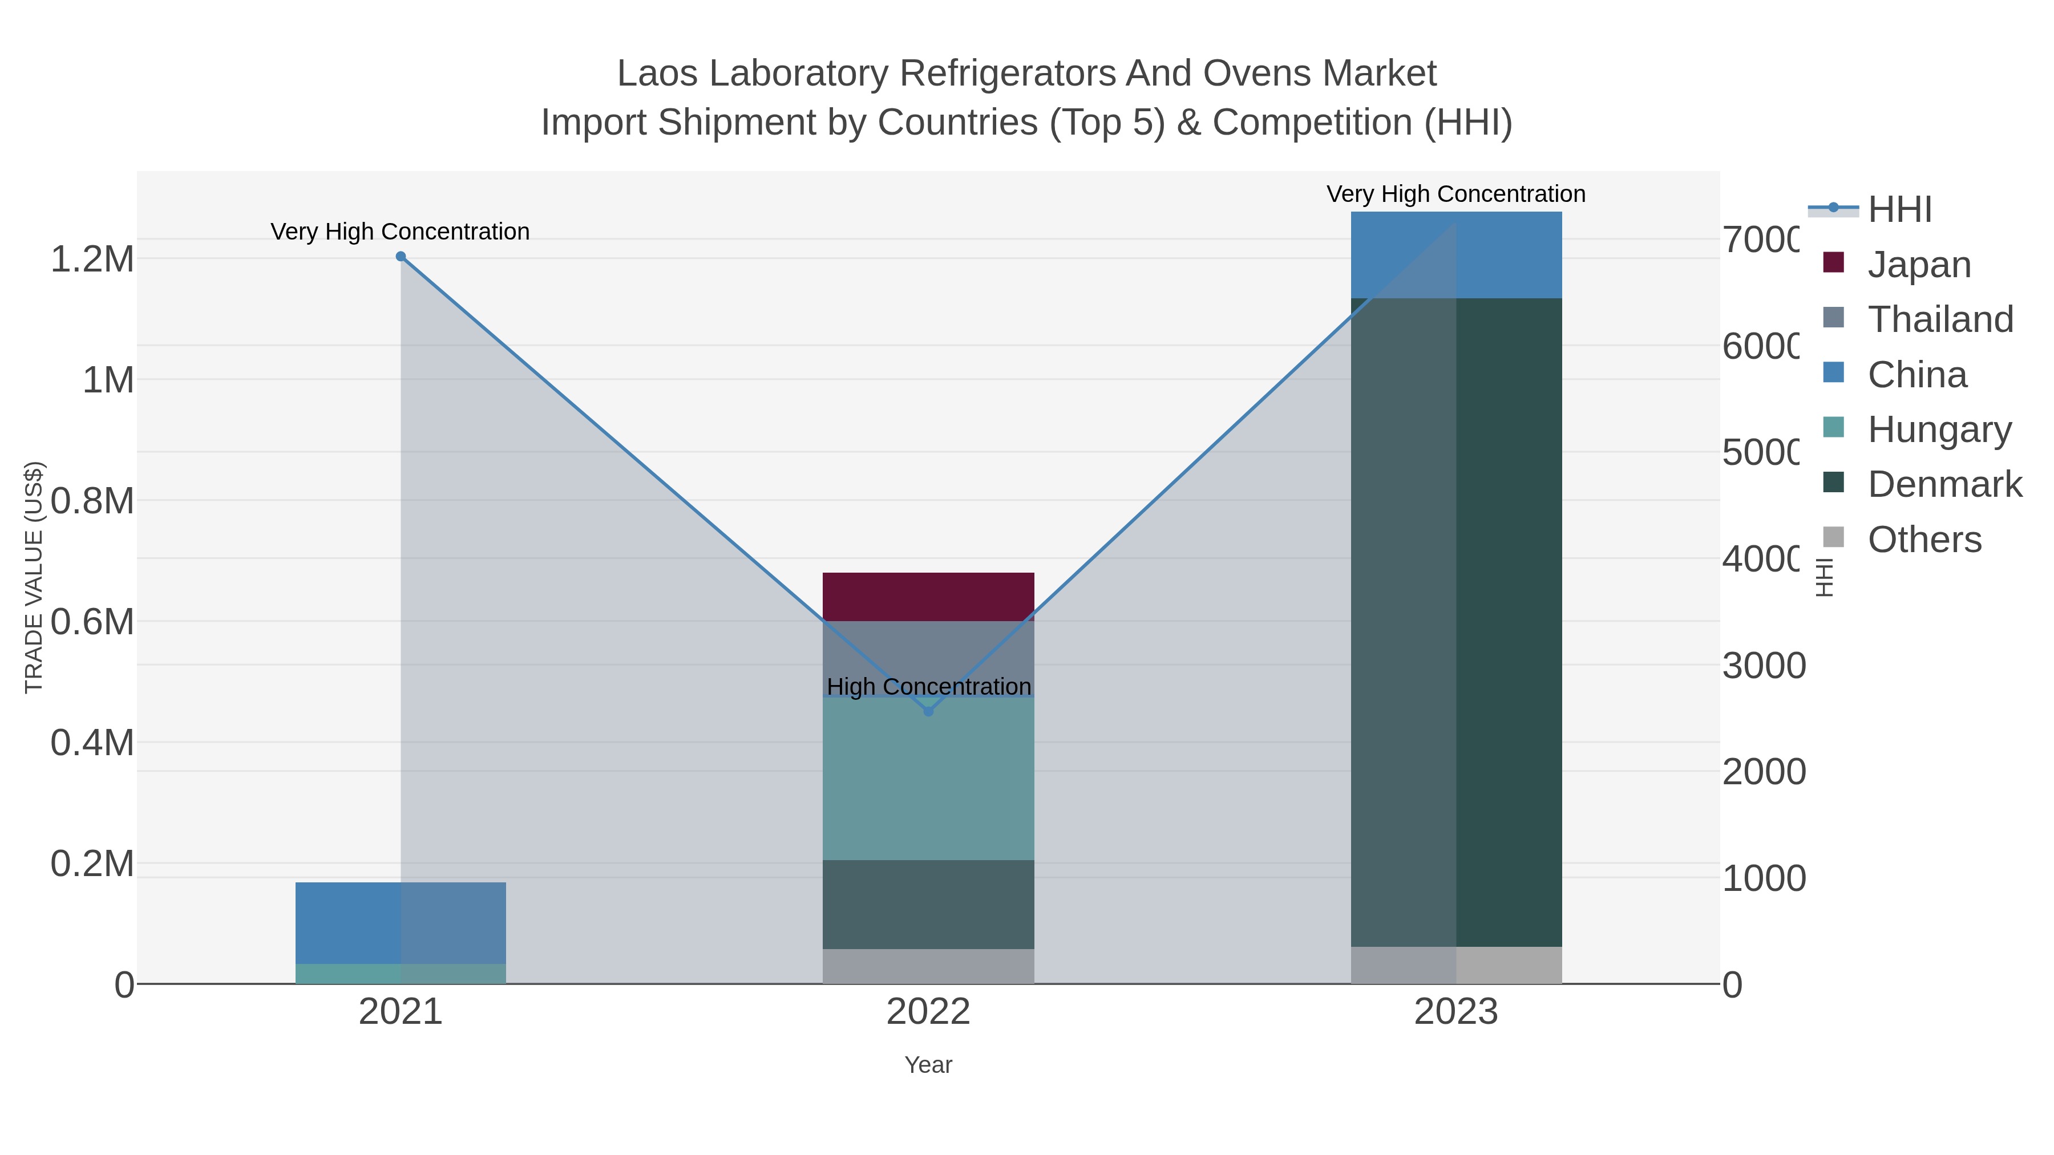
Task: Click the chart title 'Laos Laboratory Refrigerators And Ovens Market'
Action: coord(1027,74)
